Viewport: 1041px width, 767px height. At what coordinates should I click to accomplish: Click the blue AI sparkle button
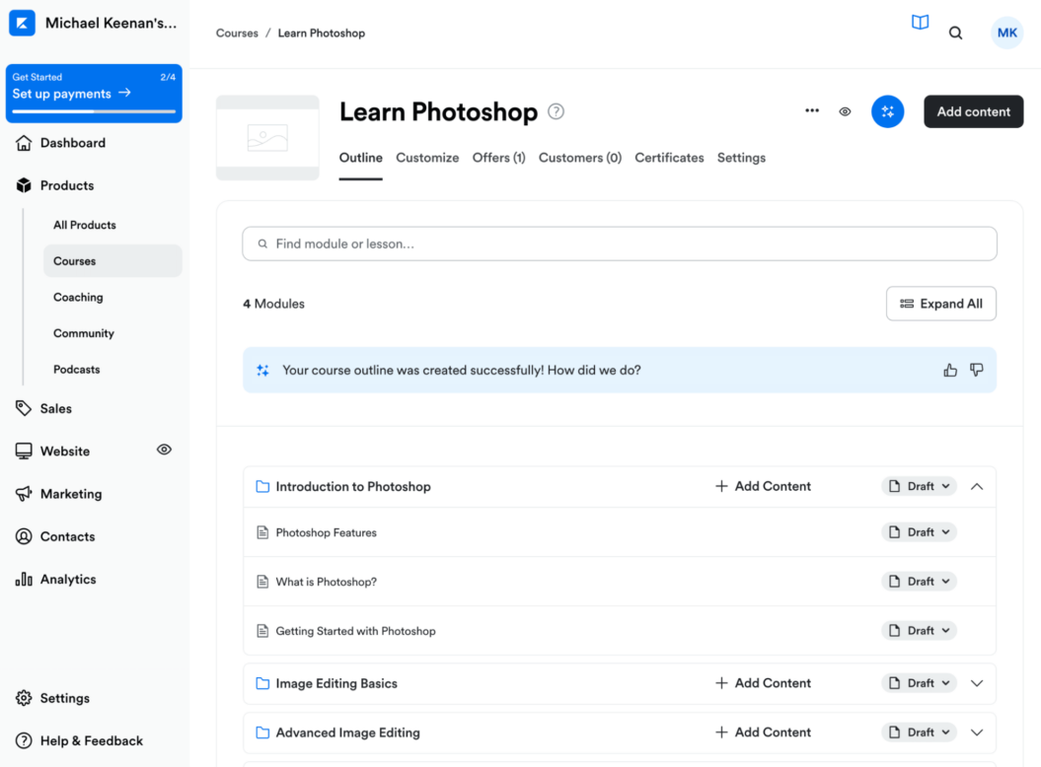tap(887, 111)
